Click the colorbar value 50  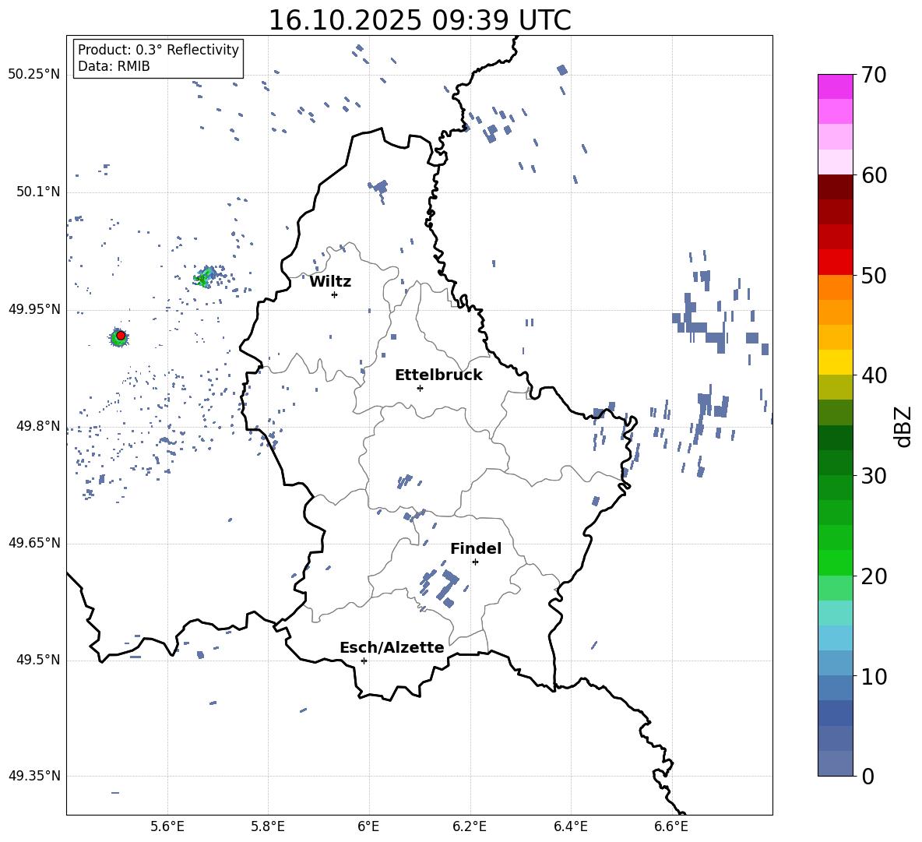tap(874, 276)
